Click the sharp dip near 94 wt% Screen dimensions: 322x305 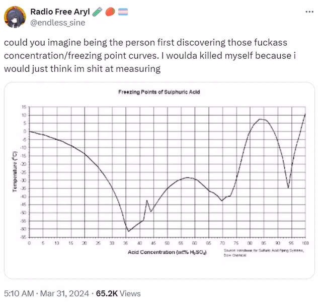tap(288, 188)
